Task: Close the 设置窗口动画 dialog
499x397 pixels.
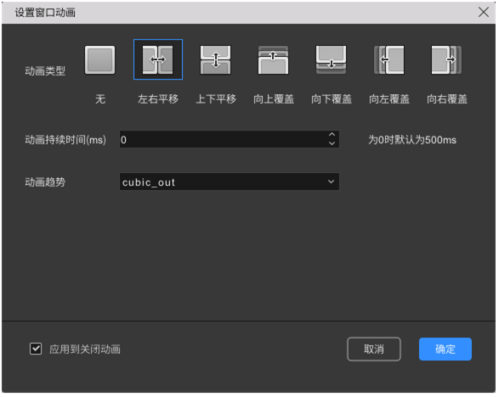Action: pos(484,13)
